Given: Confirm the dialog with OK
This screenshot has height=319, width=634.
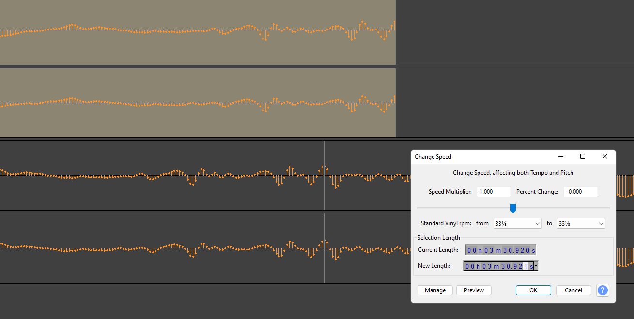Looking at the screenshot, I should [x=533, y=290].
